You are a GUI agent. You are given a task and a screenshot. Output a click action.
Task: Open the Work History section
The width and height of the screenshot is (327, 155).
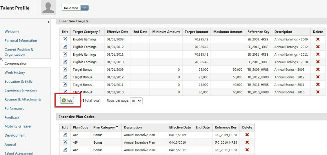[x=15, y=72]
